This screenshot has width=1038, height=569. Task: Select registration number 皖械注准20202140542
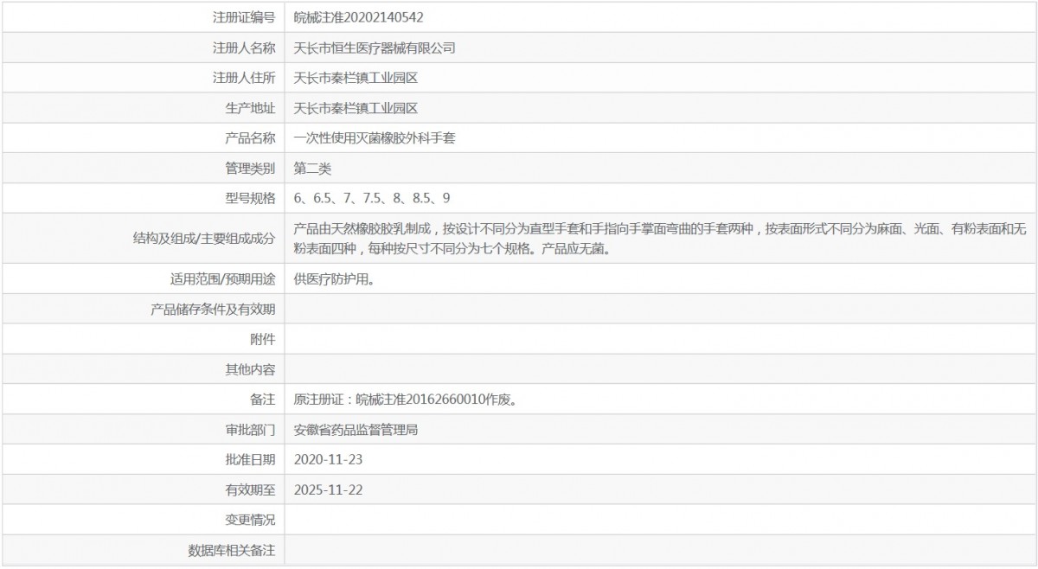coord(358,17)
